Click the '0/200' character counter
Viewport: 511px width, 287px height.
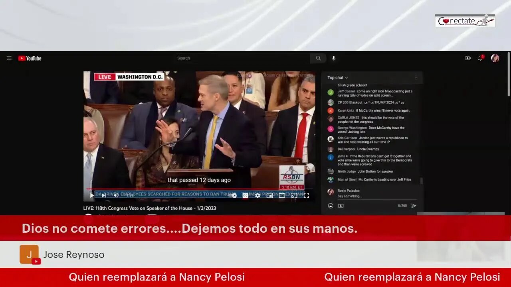402,206
